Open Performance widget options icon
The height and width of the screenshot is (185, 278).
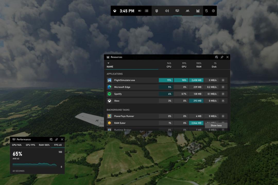(x=51, y=140)
